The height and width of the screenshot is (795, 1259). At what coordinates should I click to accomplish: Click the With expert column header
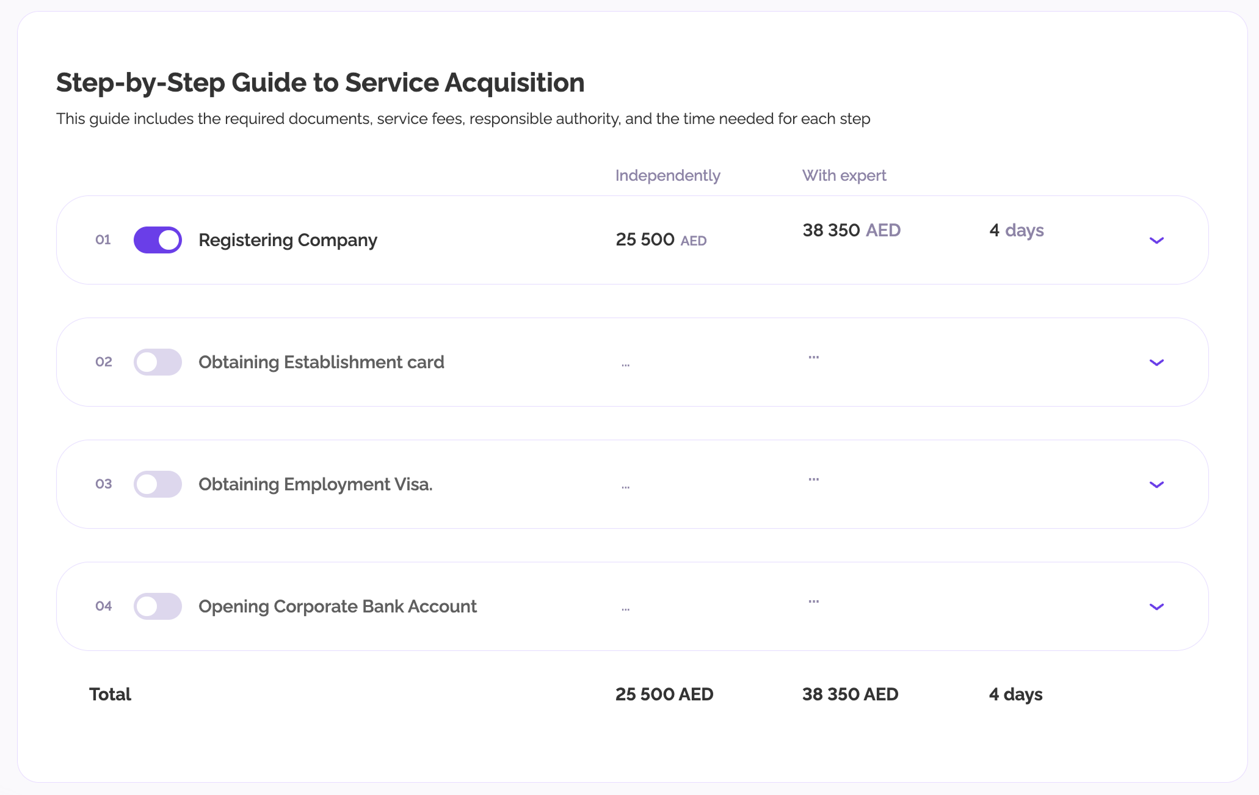click(x=844, y=175)
